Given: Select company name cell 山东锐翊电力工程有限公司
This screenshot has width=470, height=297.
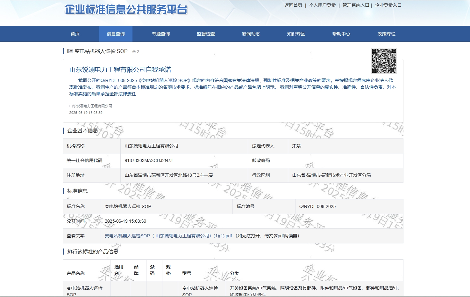Looking at the screenshot, I should click(184, 146).
